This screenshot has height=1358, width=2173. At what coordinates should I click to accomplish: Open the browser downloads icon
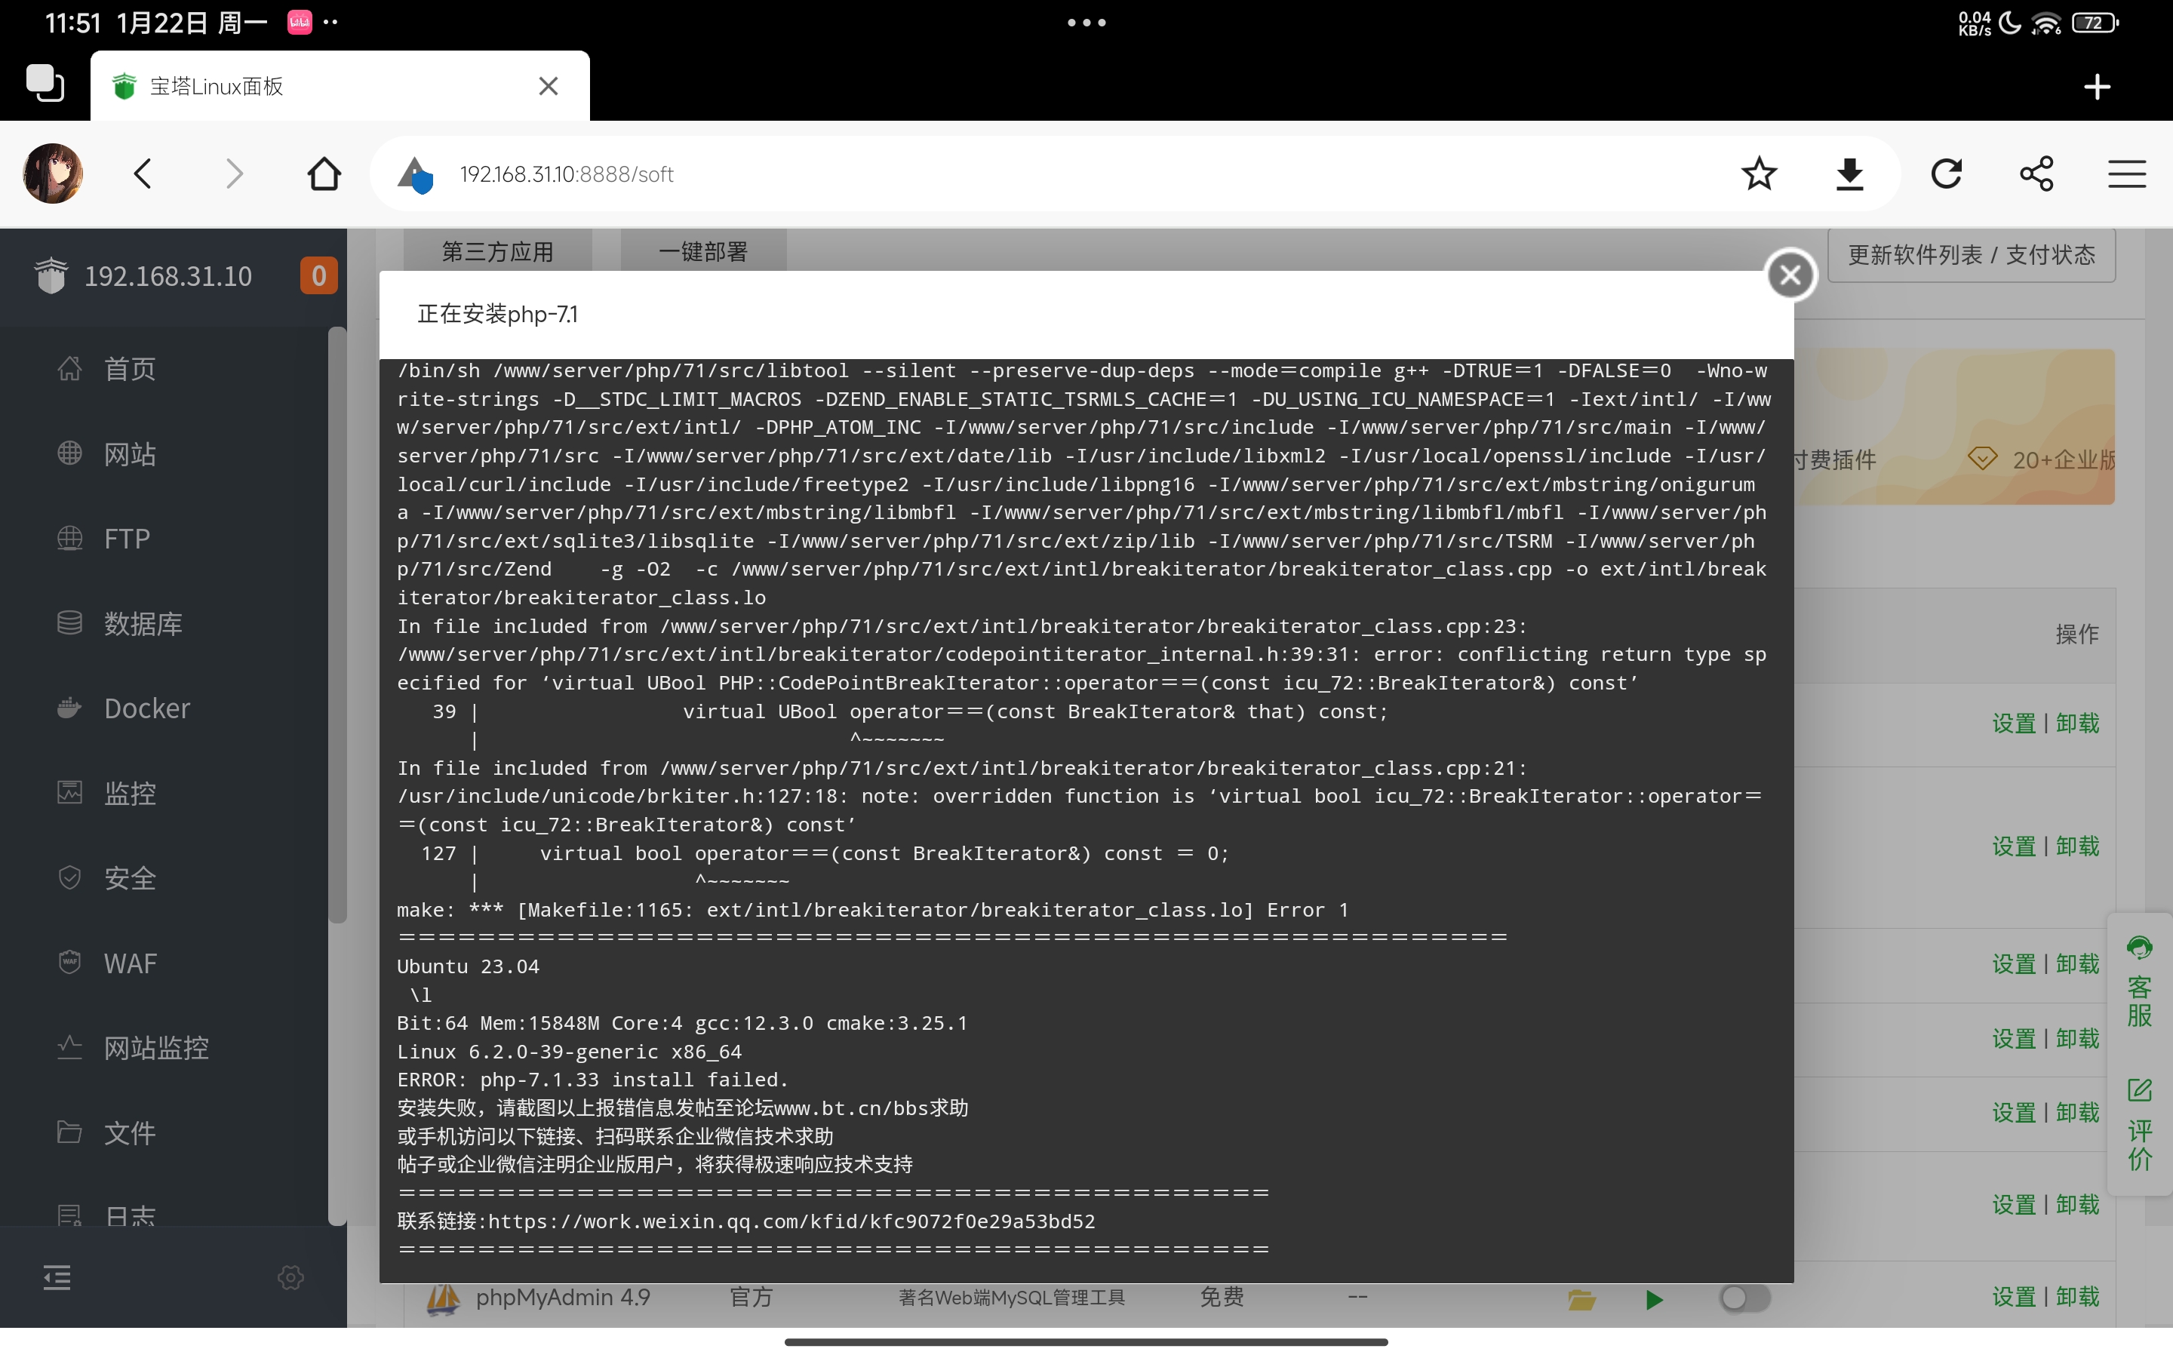[1850, 174]
